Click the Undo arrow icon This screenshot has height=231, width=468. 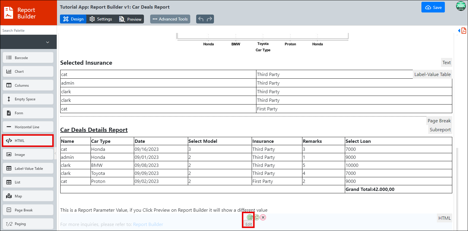[201, 19]
